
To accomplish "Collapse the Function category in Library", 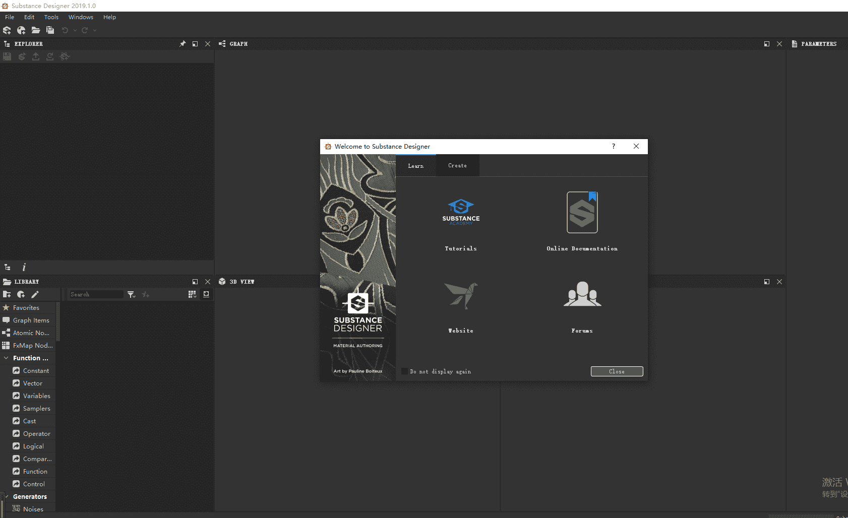I will tap(6, 358).
